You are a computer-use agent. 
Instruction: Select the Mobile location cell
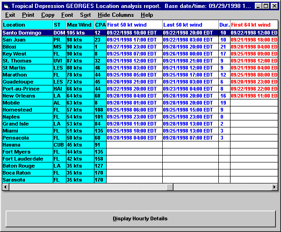coord(28,103)
